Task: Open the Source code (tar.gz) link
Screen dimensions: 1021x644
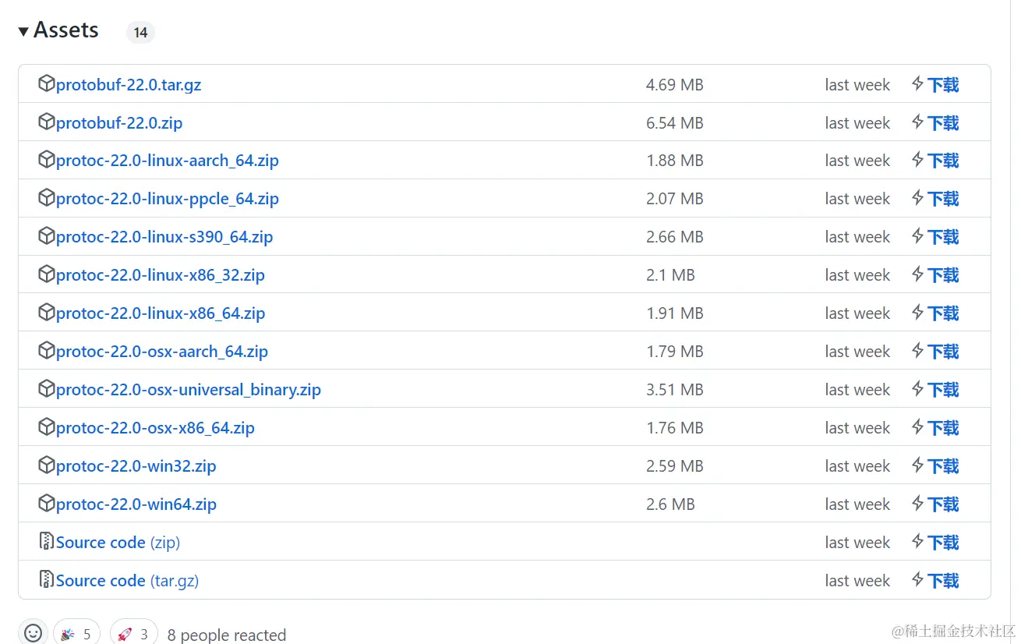Action: coord(127,581)
